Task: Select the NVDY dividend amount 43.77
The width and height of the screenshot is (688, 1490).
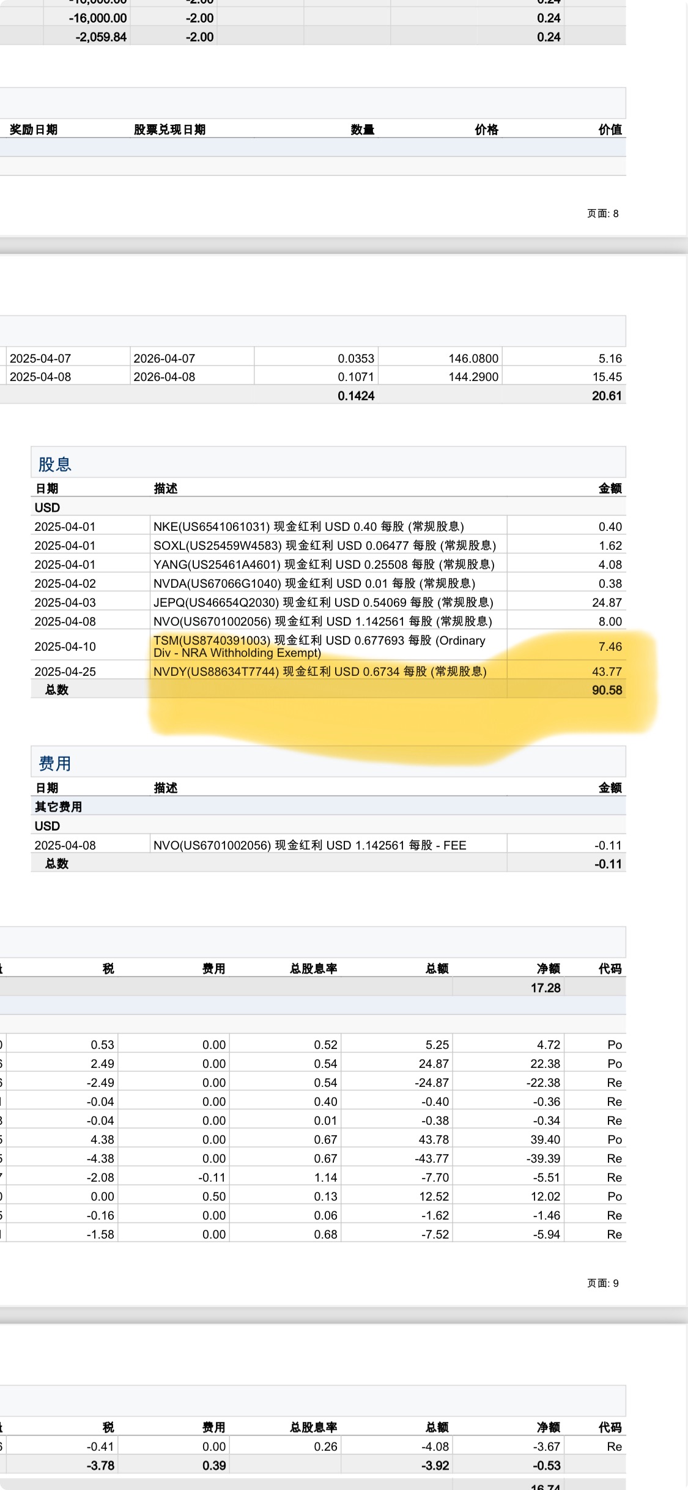Action: 607,672
